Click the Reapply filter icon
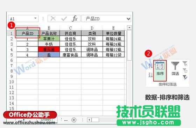 click(x=185, y=70)
